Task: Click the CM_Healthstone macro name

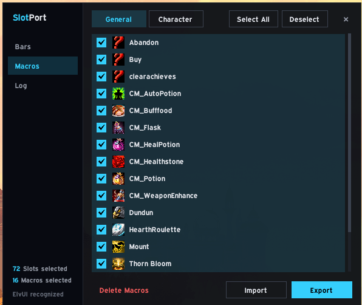Action: 156,162
